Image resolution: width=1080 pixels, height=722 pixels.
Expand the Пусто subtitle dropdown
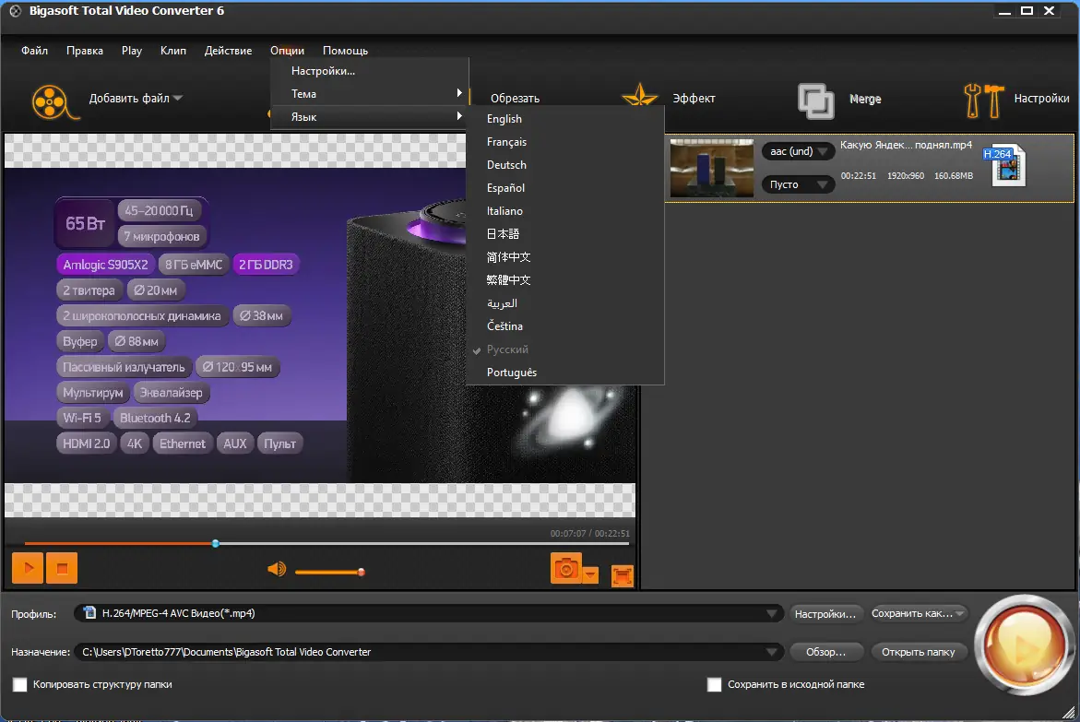797,183
